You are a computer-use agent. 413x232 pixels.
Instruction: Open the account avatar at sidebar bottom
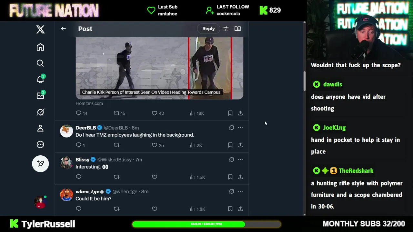coord(40,202)
